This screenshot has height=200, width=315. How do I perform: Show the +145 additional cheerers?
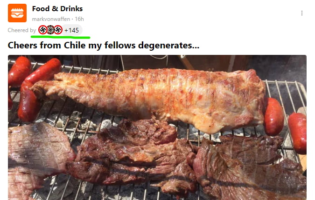(x=72, y=30)
